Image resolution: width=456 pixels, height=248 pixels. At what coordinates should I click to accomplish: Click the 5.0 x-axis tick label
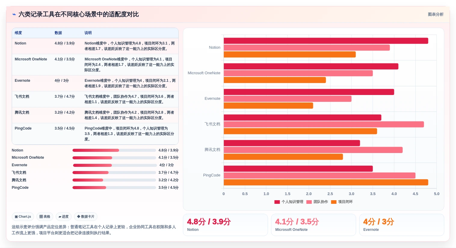pyautogui.click(x=436, y=194)
